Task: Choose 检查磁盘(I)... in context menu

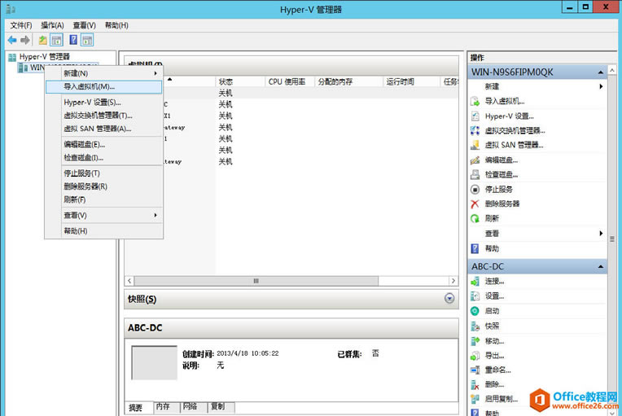Action: coord(104,158)
